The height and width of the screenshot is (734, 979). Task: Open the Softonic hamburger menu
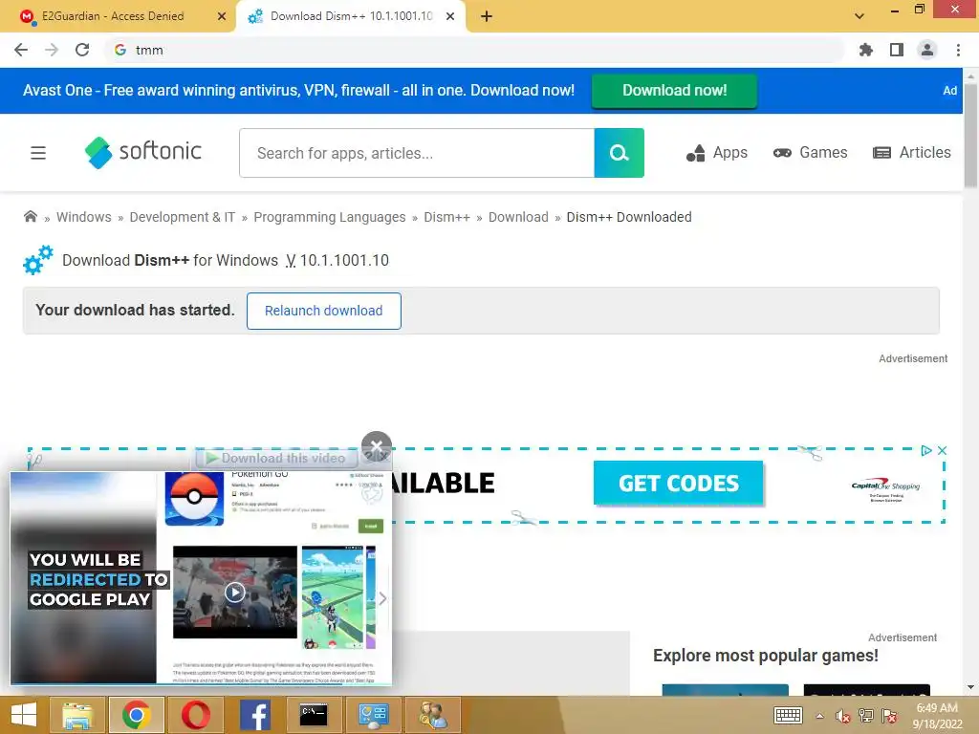click(x=38, y=153)
